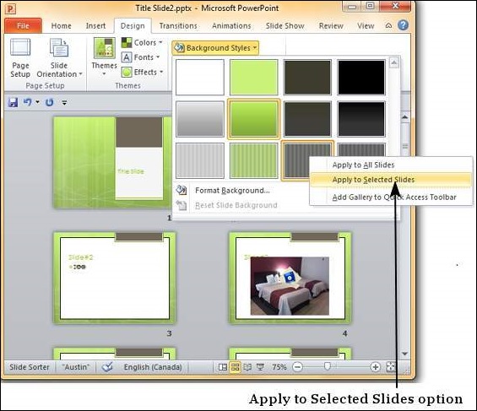Select the green striped background style
Viewport: 477px width, 411px height.
point(254,160)
